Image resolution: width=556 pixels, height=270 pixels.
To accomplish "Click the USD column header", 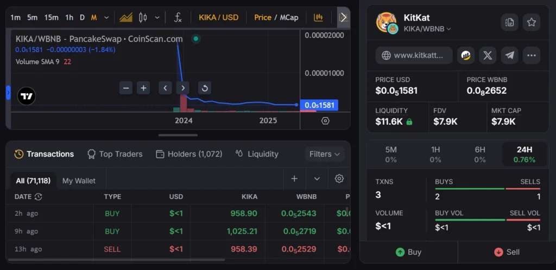I will pyautogui.click(x=176, y=197).
